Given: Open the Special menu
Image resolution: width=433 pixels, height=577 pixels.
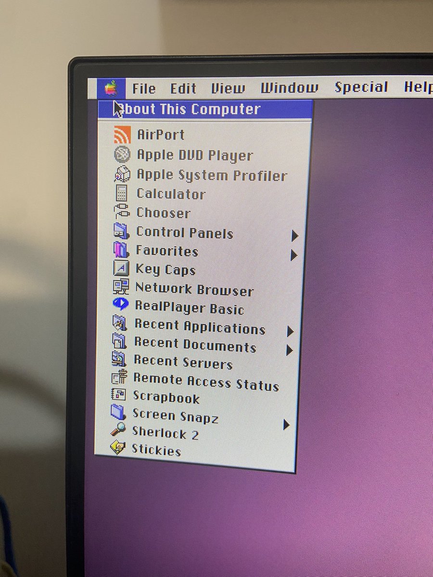Looking at the screenshot, I should tap(361, 88).
